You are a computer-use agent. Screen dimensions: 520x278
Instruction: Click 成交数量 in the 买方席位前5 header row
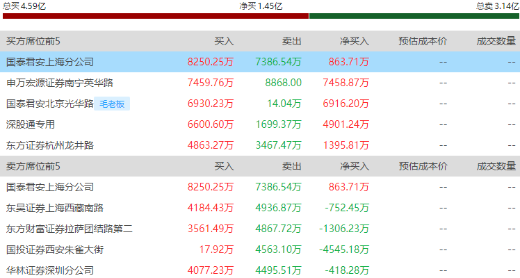(496, 41)
